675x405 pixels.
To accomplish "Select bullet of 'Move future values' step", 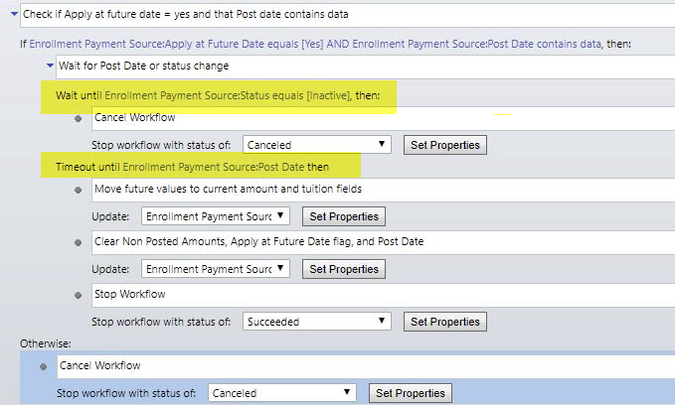I will tap(79, 189).
